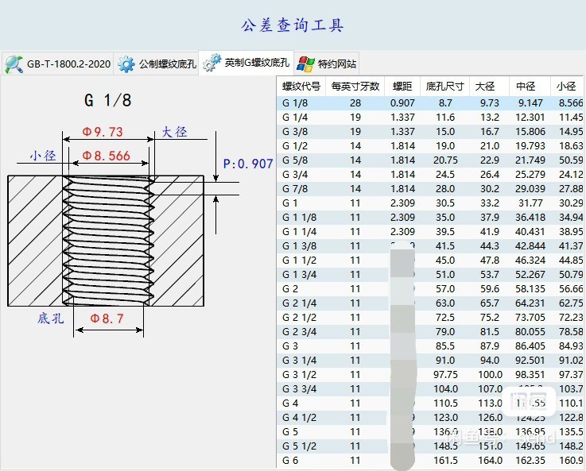Select the G 6 row
The image size is (586, 471).
coord(430,461)
